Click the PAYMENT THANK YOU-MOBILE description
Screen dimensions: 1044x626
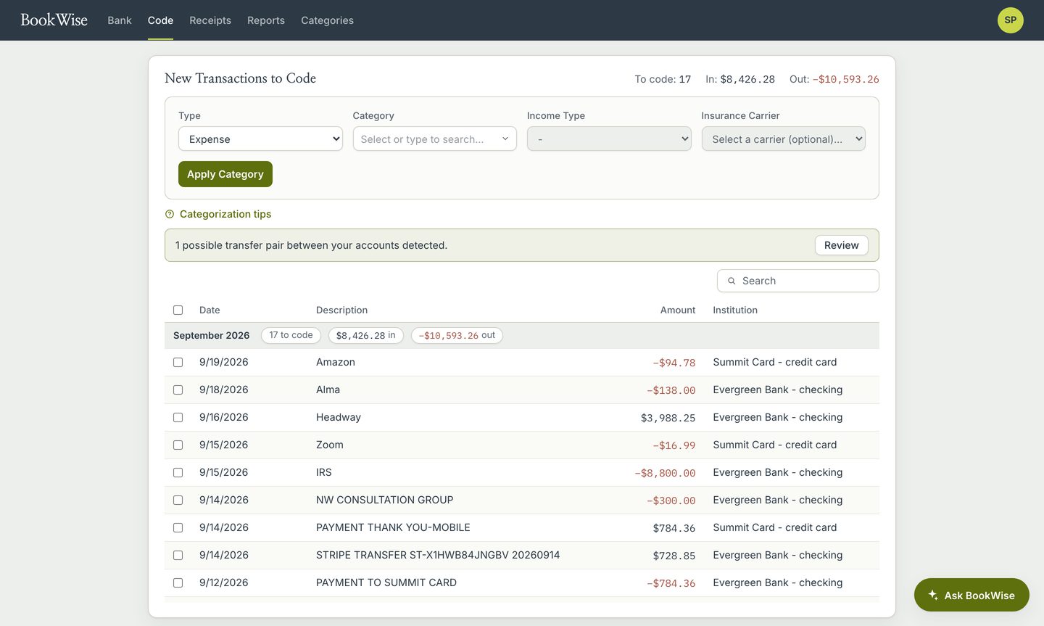pyautogui.click(x=393, y=527)
